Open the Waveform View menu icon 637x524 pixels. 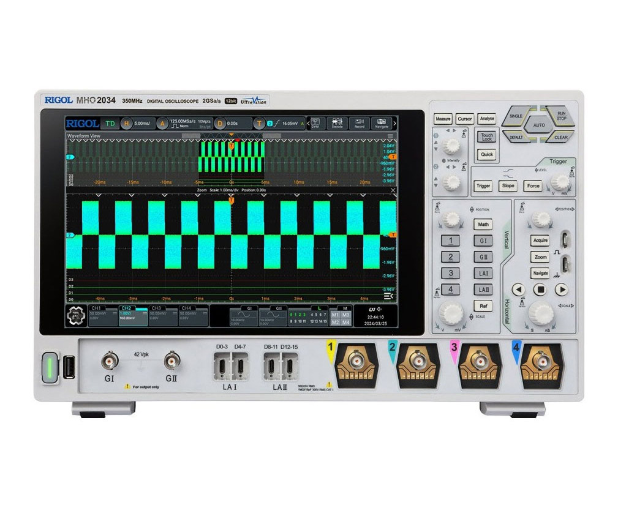pos(391,136)
